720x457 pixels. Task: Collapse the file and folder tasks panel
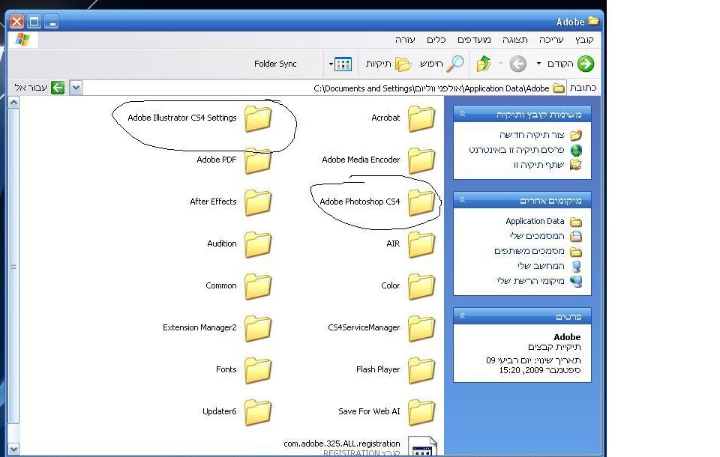(x=463, y=113)
